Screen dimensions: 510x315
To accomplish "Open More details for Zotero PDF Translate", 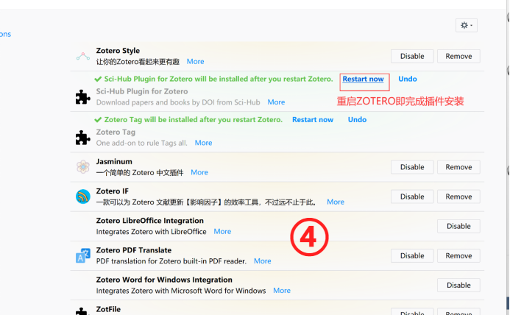I will [x=263, y=261].
